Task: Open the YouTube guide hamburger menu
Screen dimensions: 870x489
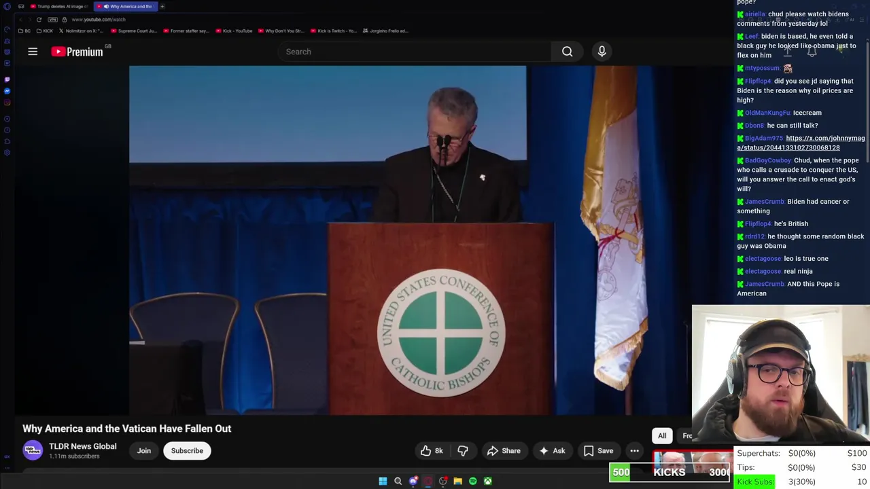Action: 33,52
